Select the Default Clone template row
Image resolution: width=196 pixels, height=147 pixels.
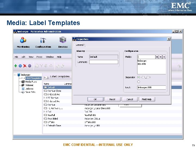(112, 125)
